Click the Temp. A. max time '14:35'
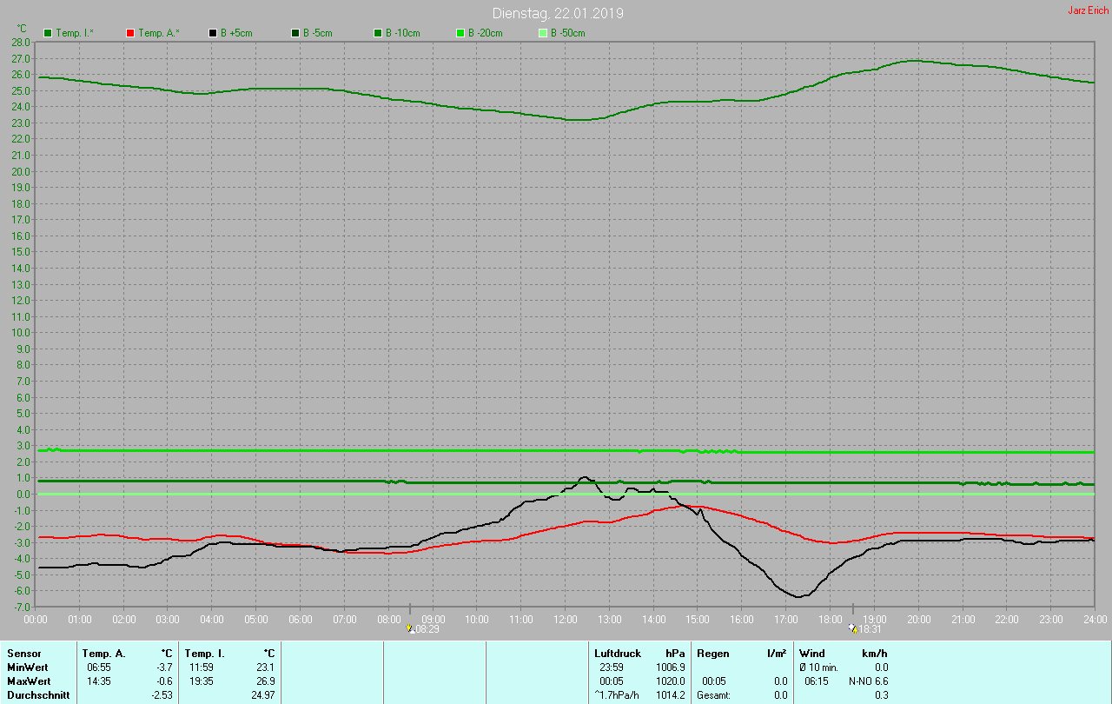1112x704 pixels. (x=98, y=681)
